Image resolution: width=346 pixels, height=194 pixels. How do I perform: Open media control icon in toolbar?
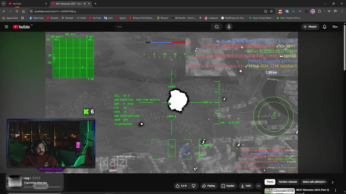(329, 11)
